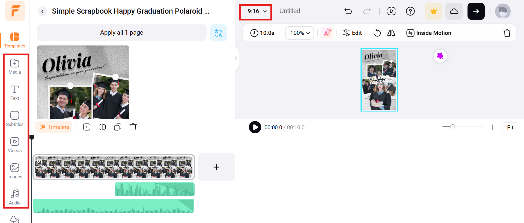Open the Videos tab

[x=15, y=145]
